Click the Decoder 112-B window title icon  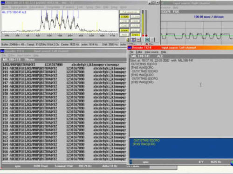tap(130, 48)
